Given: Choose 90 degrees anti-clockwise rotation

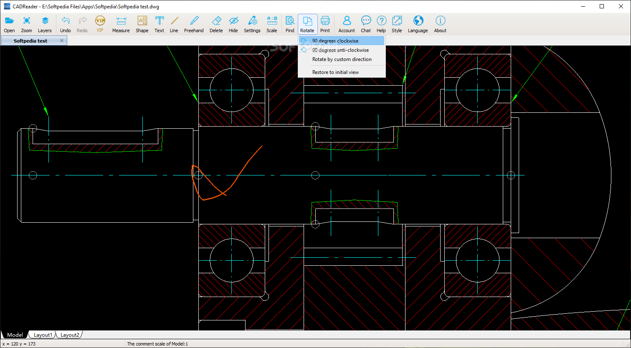Looking at the screenshot, I should click(x=342, y=50).
